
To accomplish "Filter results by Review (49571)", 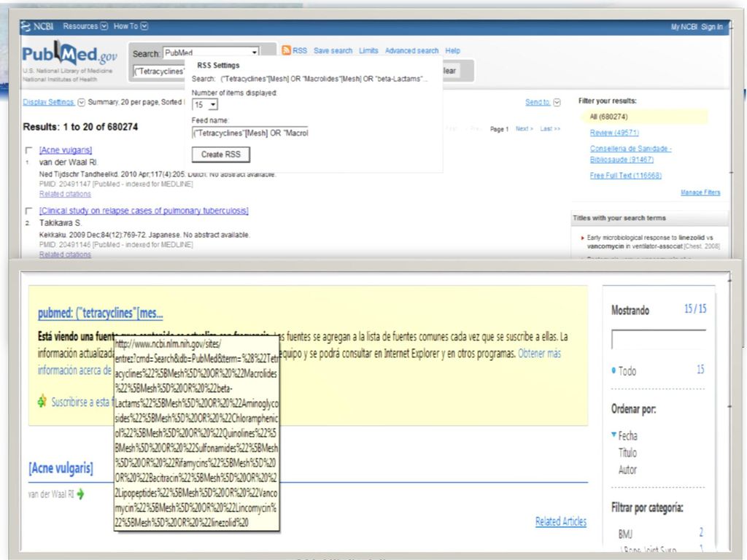I will [614, 133].
